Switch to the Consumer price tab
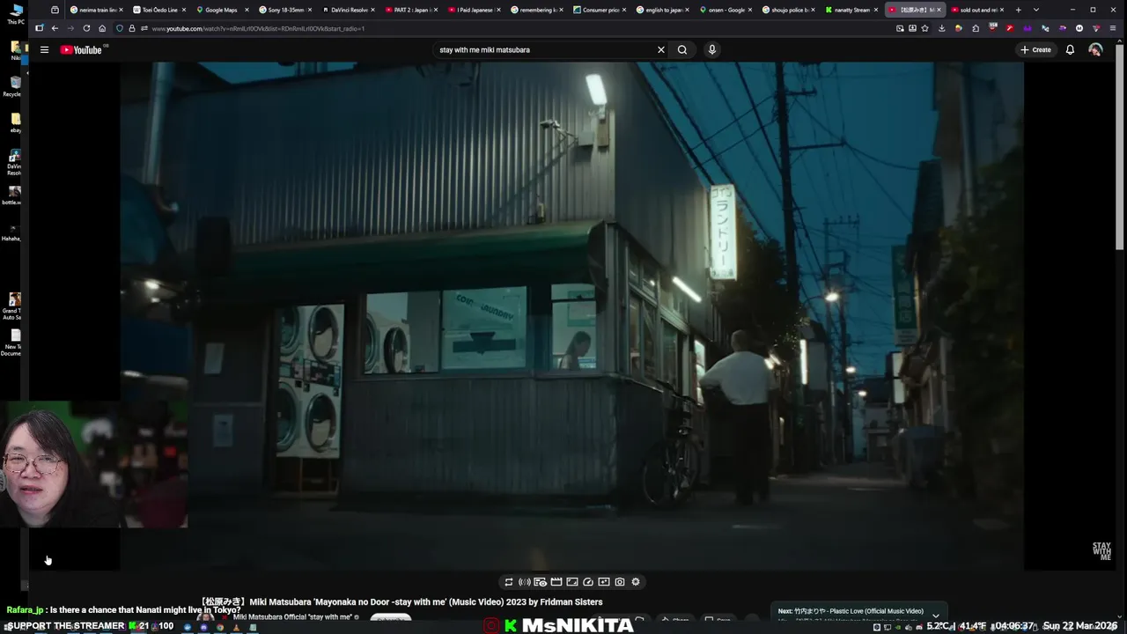This screenshot has height=634, width=1127. coord(599,10)
